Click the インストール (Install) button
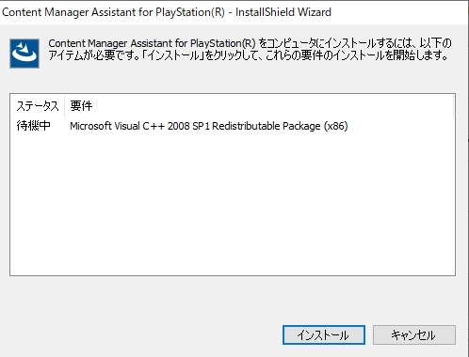Screen dimensions: 469x357 pyautogui.click(x=324, y=334)
